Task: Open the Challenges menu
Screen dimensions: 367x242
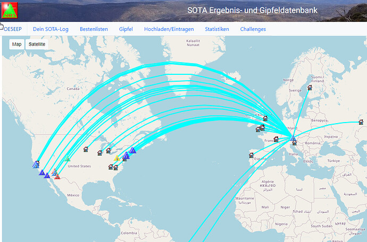Action: 253,29
